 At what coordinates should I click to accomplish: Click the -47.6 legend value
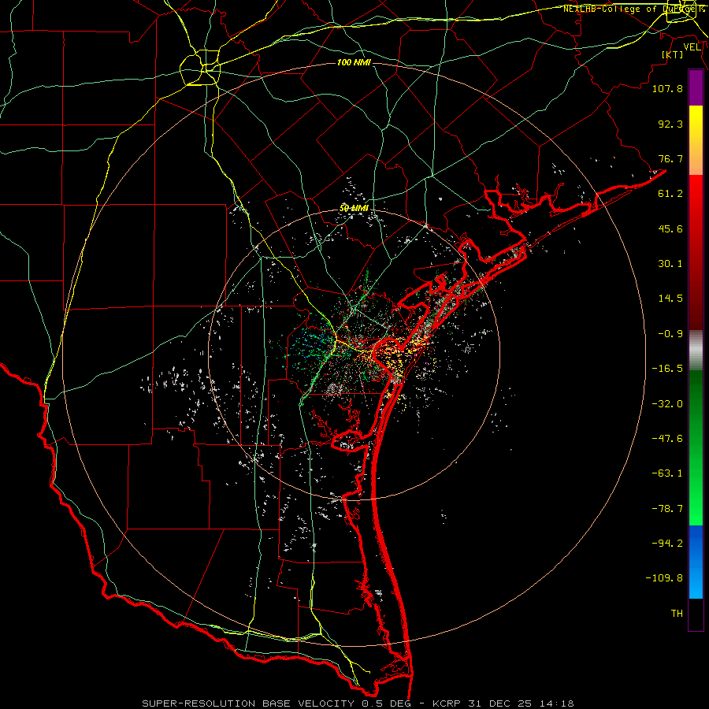click(667, 439)
